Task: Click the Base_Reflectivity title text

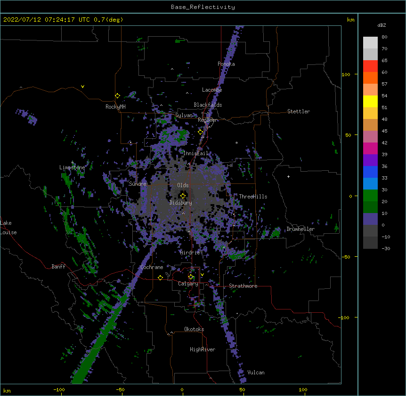Action: (x=203, y=7)
